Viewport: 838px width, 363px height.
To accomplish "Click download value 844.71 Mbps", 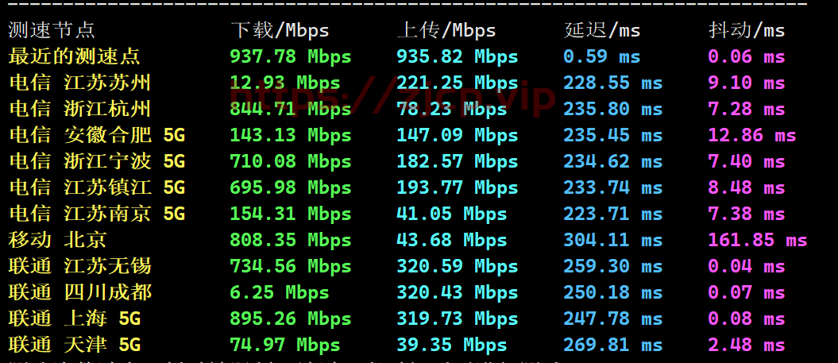I will (x=291, y=109).
